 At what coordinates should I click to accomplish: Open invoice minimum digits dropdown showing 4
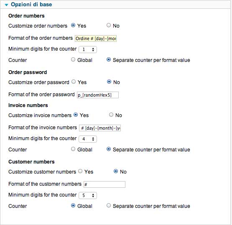[88, 139]
